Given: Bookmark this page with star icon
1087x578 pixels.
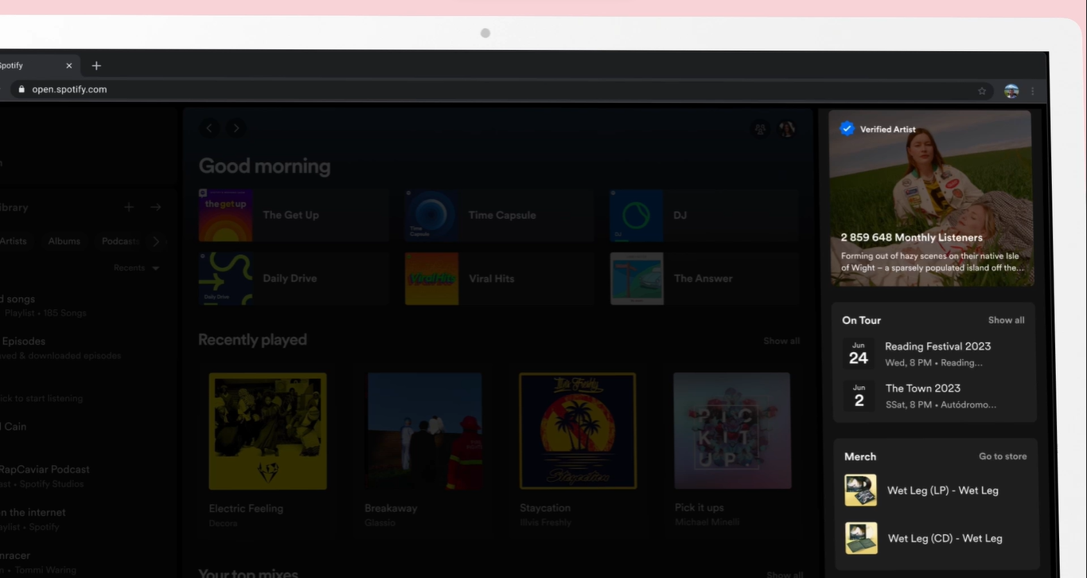Looking at the screenshot, I should coord(983,91).
